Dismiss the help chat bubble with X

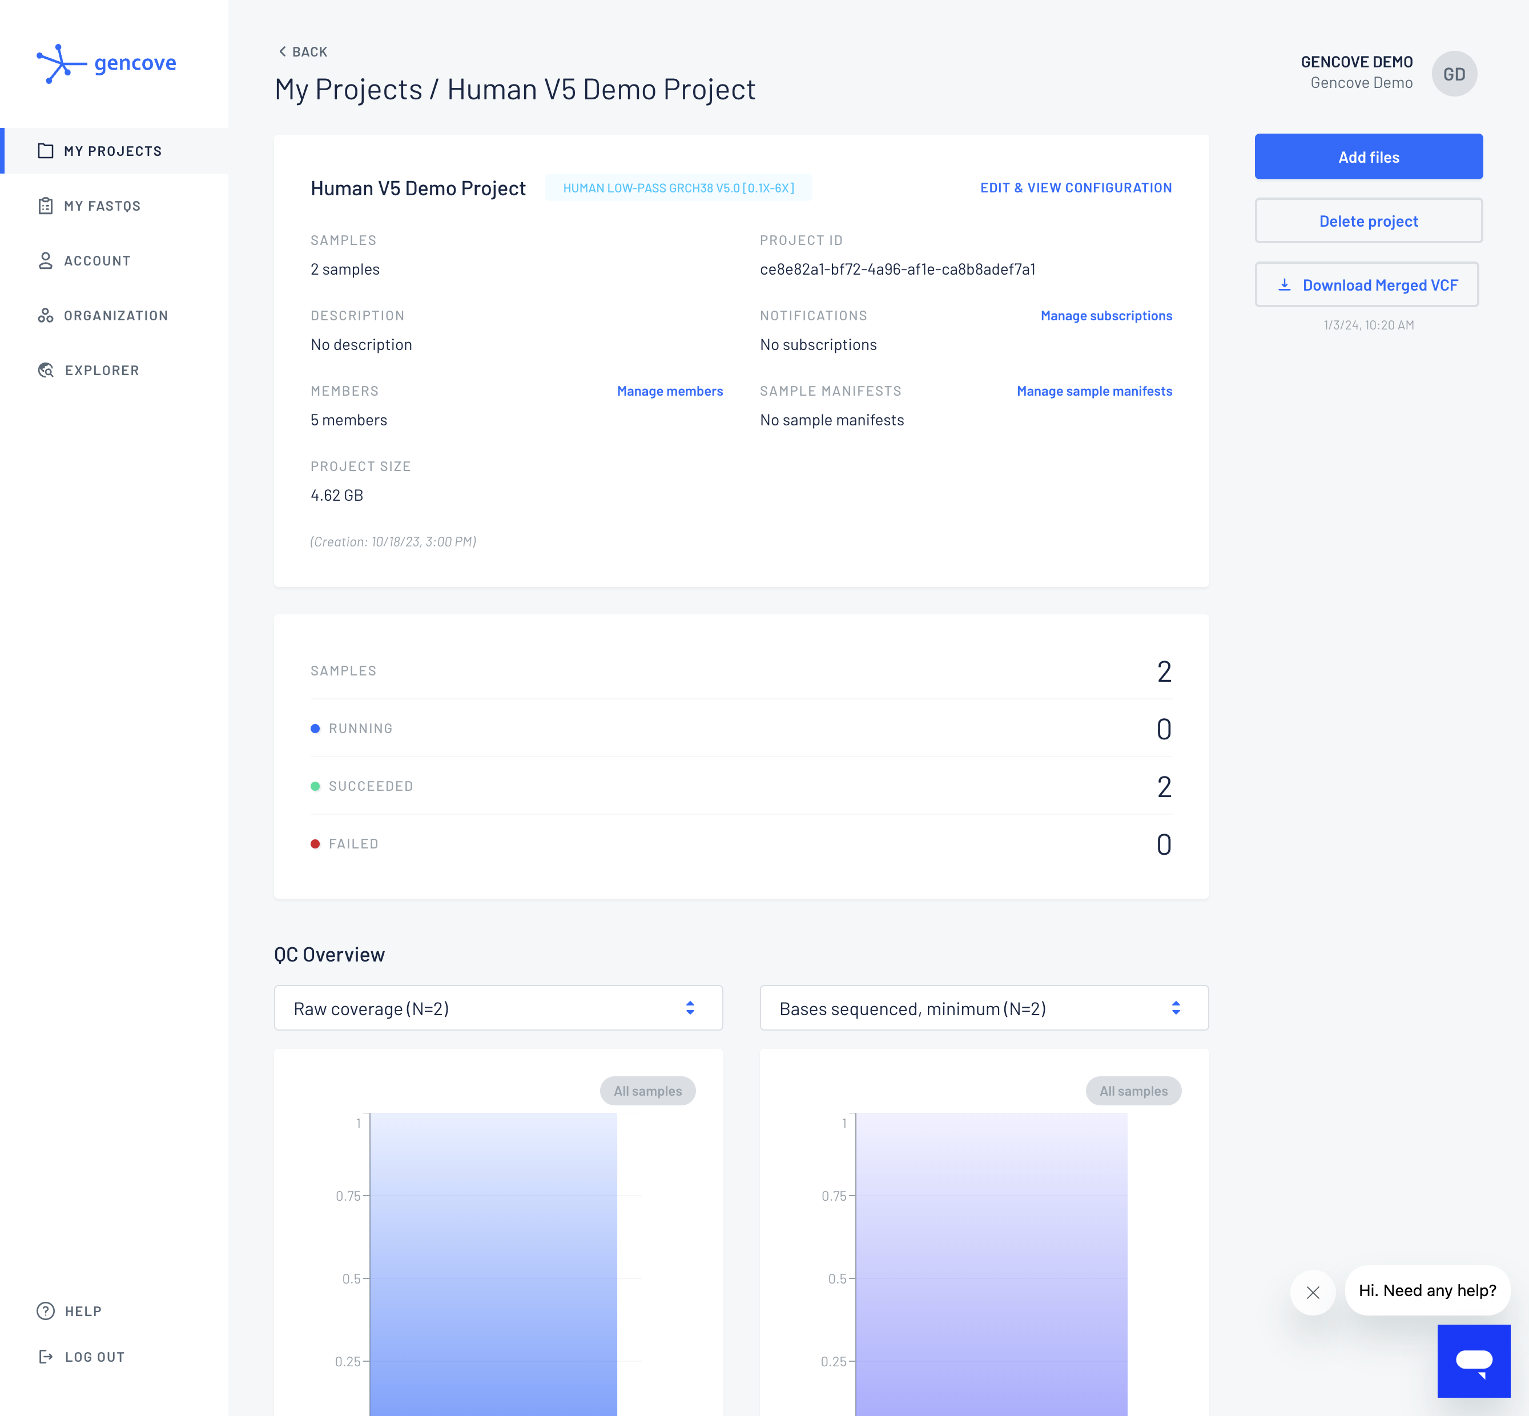click(1313, 1293)
